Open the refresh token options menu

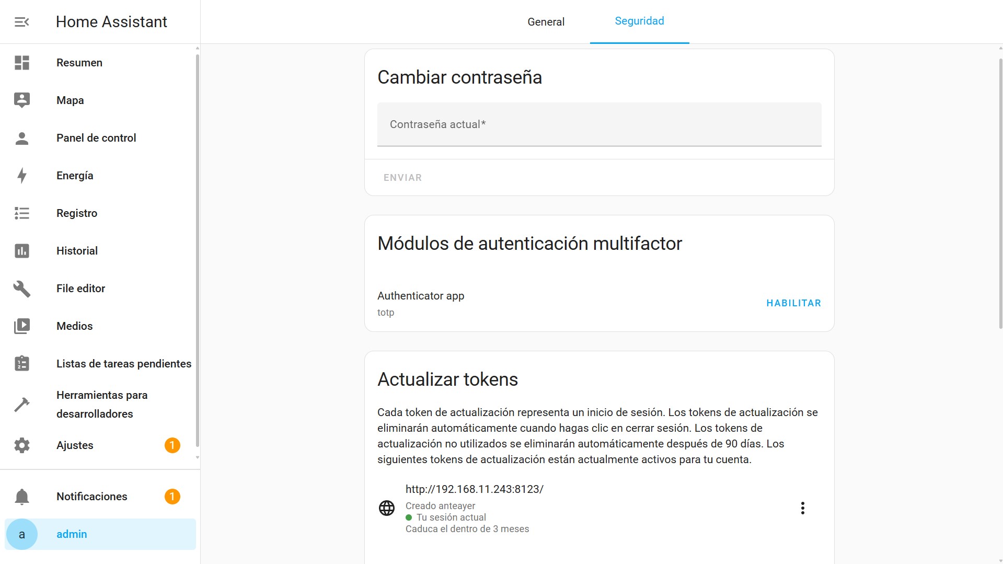click(x=802, y=508)
